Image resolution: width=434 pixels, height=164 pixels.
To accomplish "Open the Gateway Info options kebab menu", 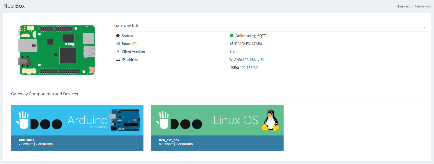I will click(x=424, y=27).
